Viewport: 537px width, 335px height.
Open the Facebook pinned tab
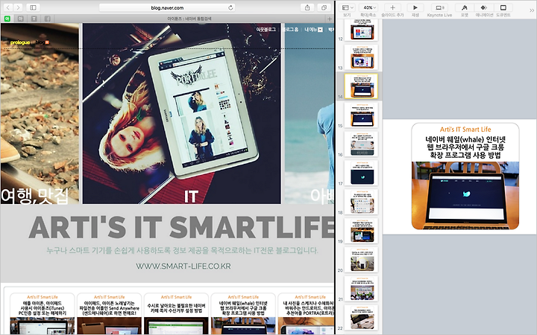click(x=47, y=19)
